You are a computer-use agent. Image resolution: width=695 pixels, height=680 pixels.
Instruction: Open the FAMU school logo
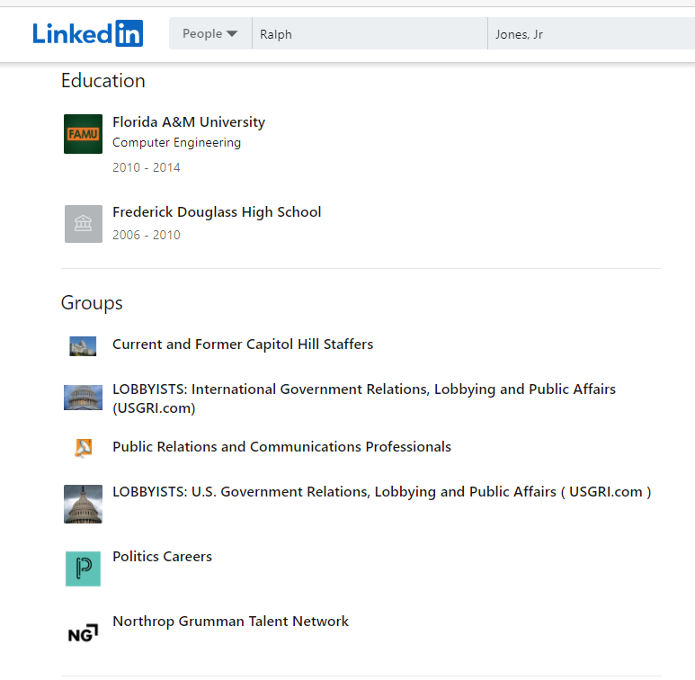coord(83,134)
